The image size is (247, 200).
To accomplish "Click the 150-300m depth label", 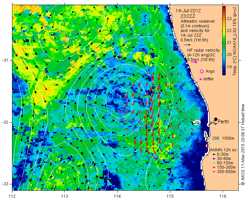I will [226, 167].
